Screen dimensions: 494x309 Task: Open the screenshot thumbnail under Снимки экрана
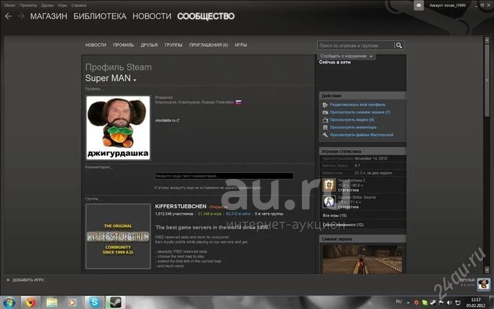click(362, 259)
